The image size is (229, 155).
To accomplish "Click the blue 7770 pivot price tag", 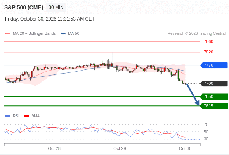I will click(x=214, y=65).
